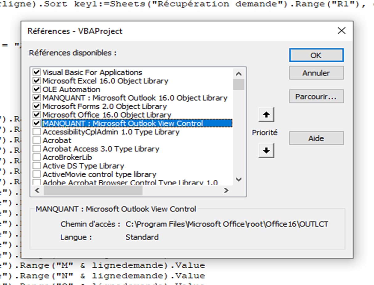This screenshot has width=374, height=285.
Task: Uncheck Visual Basic For Applications reference
Action: click(x=37, y=72)
